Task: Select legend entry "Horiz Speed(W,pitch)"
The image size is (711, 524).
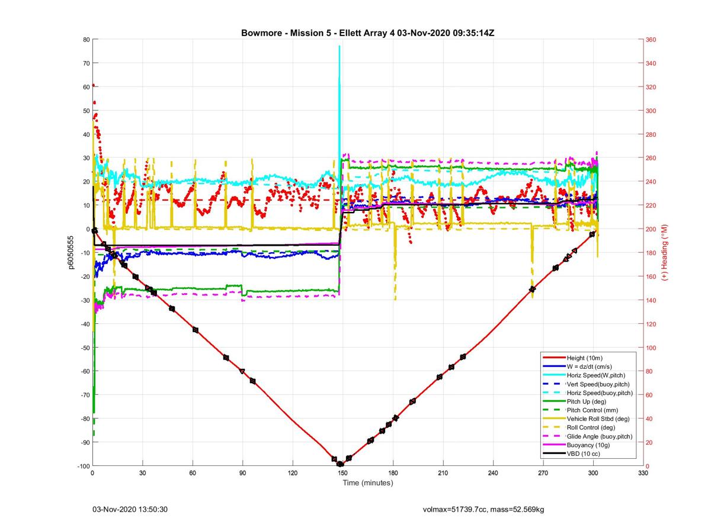Action: click(597, 375)
